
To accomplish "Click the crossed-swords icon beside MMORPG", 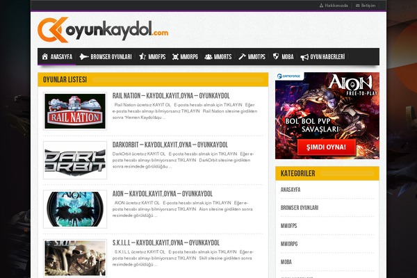I will [175, 57].
